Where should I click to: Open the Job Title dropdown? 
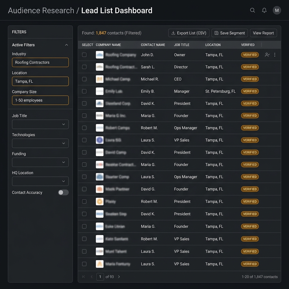(40, 124)
